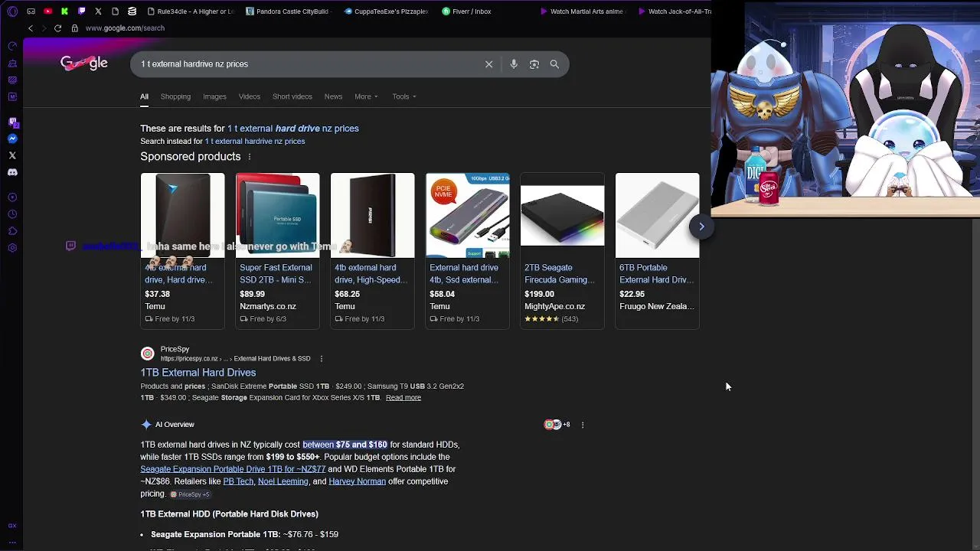Screen dimensions: 980x551
Task: Search by image with Lens
Action: coord(534,64)
